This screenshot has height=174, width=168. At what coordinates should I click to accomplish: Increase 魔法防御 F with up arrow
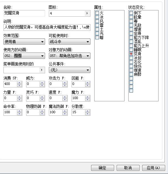pos(65,111)
